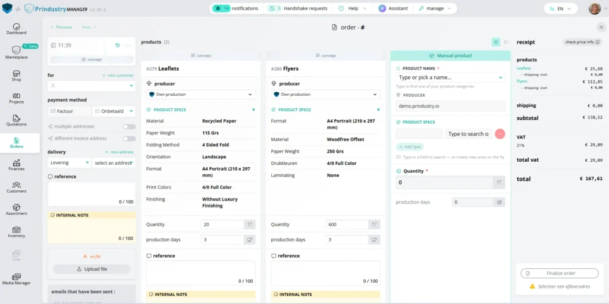This screenshot has height=304, width=609.
Task: Open the Assistant menu item
Action: click(x=393, y=8)
